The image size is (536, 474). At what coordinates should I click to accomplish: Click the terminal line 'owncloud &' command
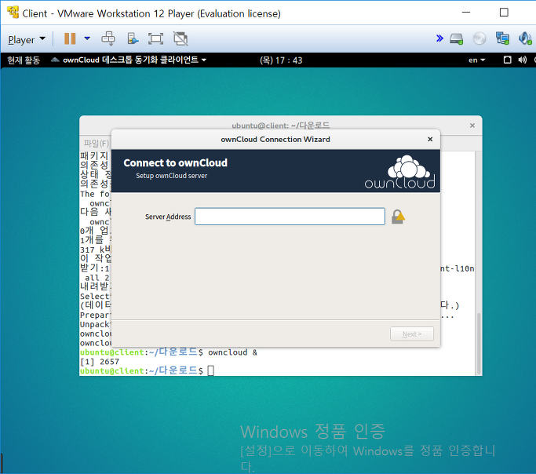tap(232, 352)
